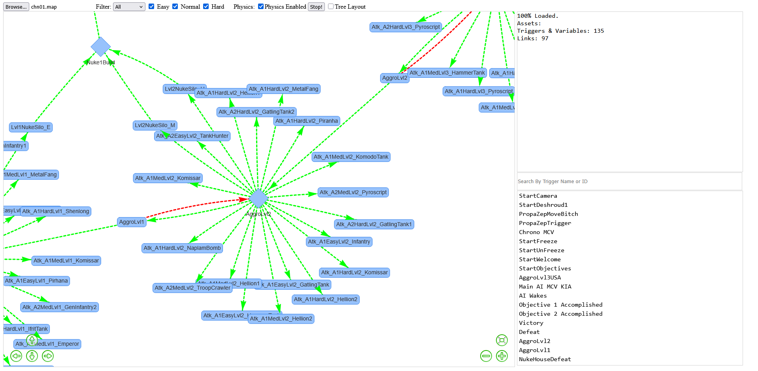Click the Stop! physics button
Viewport: 758px width, 371px height.
316,7
